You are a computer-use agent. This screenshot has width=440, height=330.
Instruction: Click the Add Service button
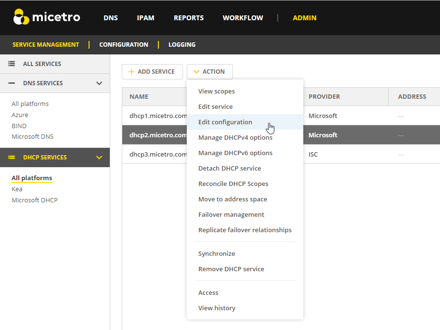153,72
